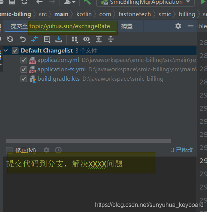Select the 提交至 topic/yuhua.sun/exchageRate tab

pos(60,26)
